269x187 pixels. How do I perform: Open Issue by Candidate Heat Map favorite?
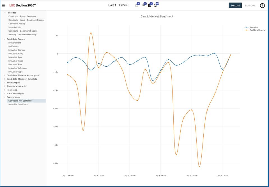tap(22, 35)
